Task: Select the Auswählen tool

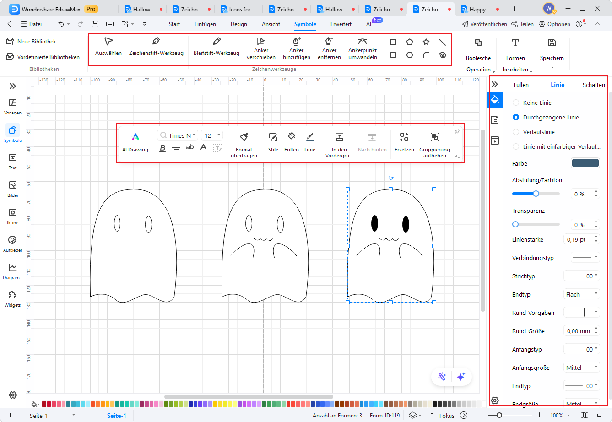Action: [108, 48]
